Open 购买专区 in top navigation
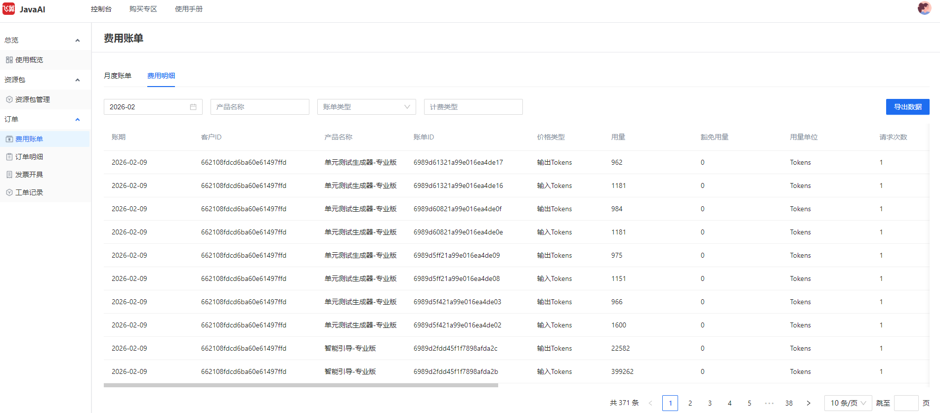The height and width of the screenshot is (413, 940). [x=143, y=9]
